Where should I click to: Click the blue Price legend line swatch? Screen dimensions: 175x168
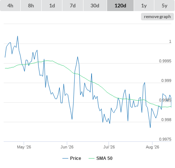(65, 158)
